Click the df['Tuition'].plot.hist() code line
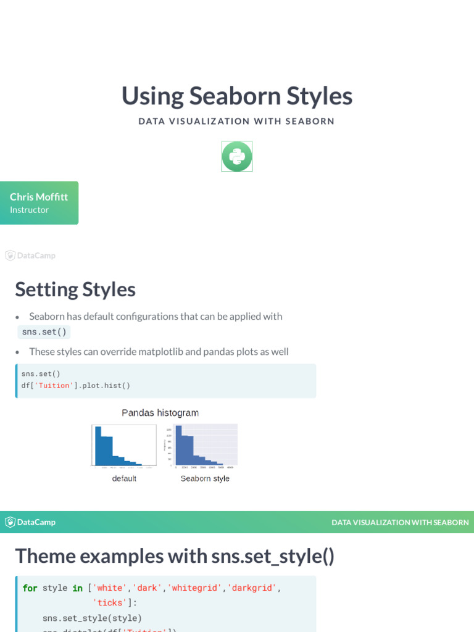 pos(76,386)
